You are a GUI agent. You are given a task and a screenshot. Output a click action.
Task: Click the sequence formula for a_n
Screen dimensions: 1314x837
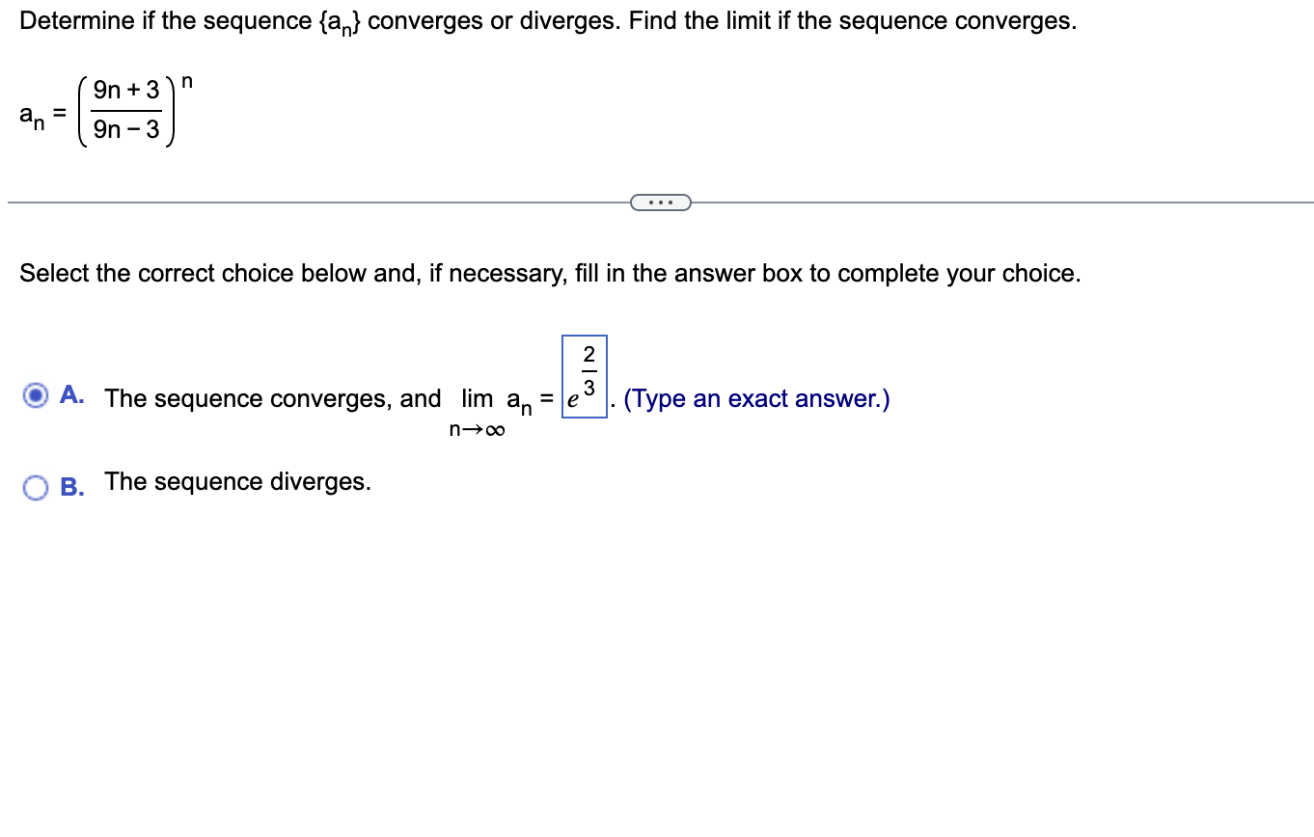(106, 111)
